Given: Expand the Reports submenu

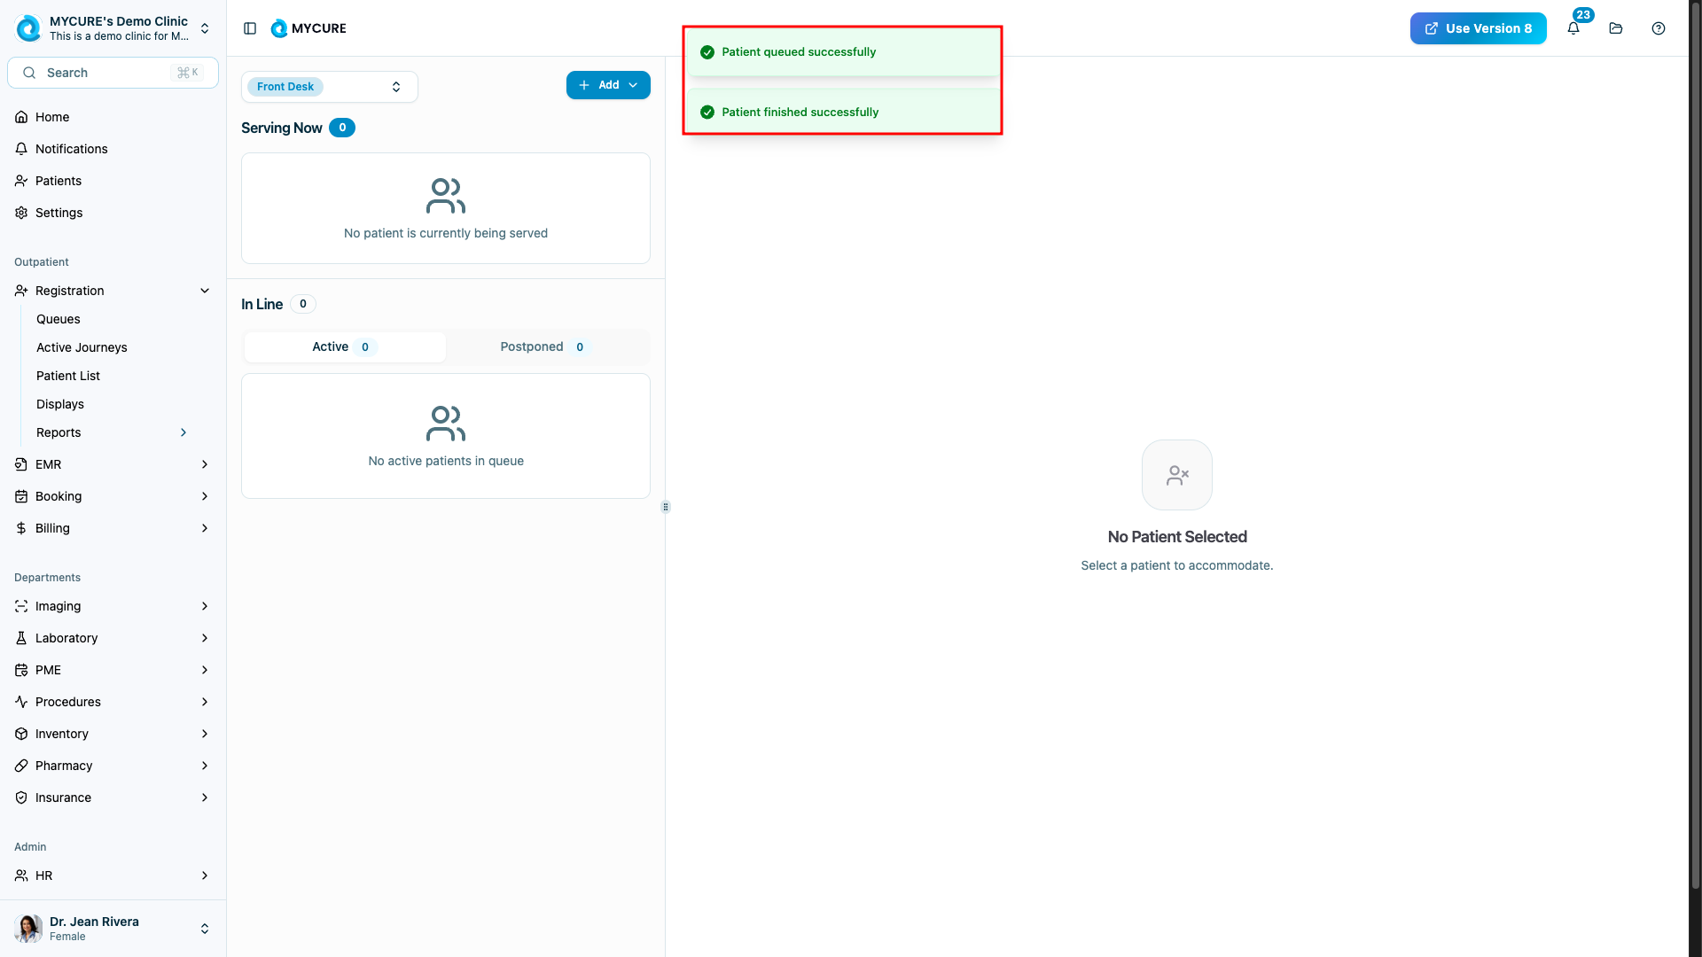Looking at the screenshot, I should 183,432.
